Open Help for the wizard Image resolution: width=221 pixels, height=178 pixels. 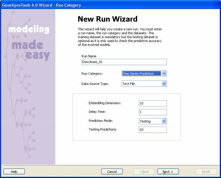(x=14, y=172)
